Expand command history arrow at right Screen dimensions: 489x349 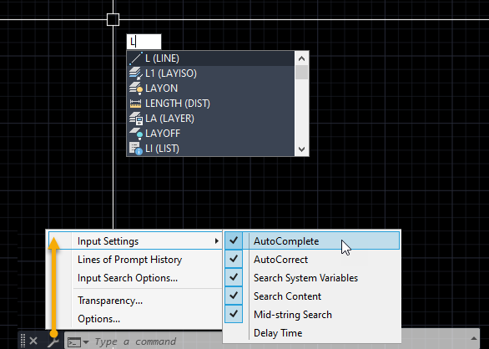[x=474, y=339]
